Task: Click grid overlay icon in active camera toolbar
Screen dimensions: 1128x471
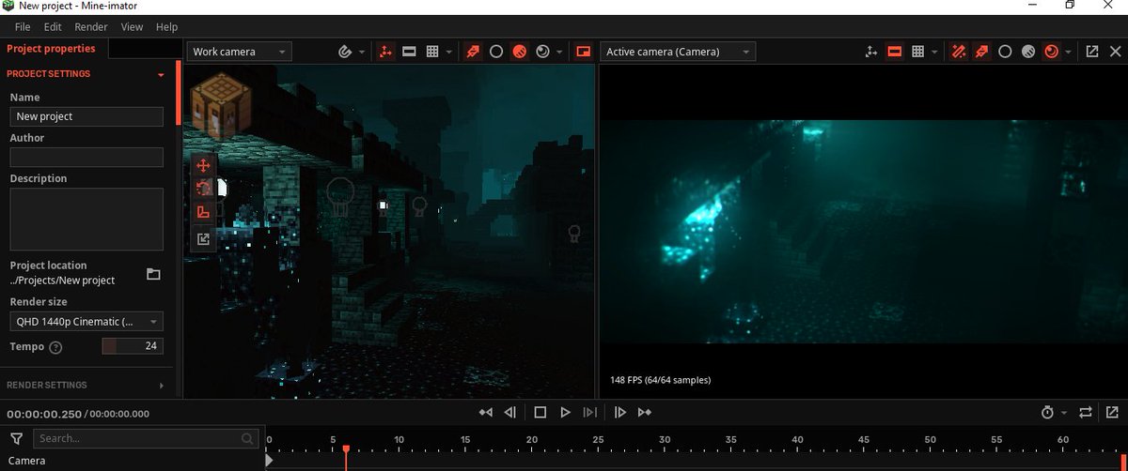Action: pyautogui.click(x=918, y=52)
